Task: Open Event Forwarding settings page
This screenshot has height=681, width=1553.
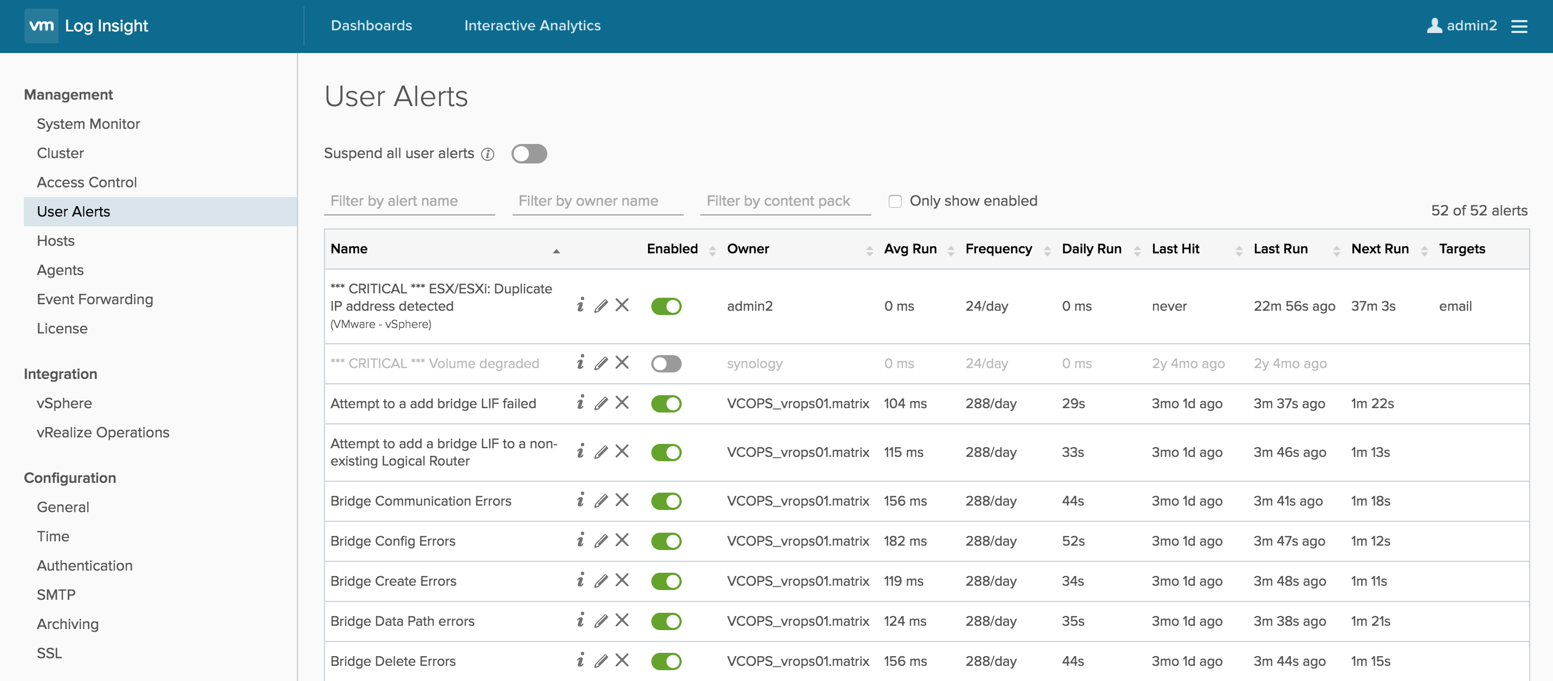Action: [x=95, y=299]
